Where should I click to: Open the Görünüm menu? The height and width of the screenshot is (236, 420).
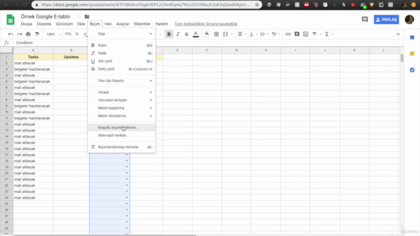tap(64, 24)
